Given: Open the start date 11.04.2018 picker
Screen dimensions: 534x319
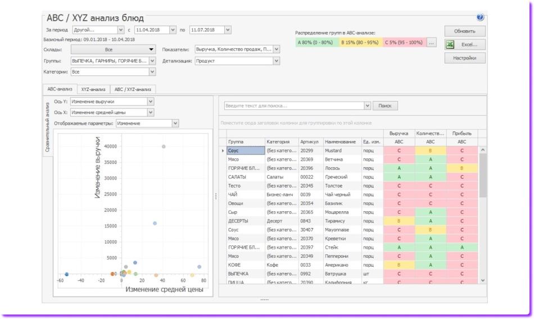Looking at the screenshot, I should (173, 29).
